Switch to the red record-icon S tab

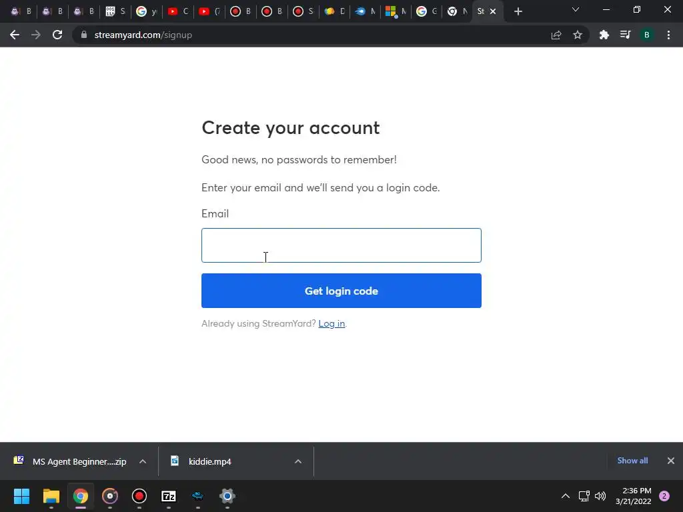click(x=303, y=11)
